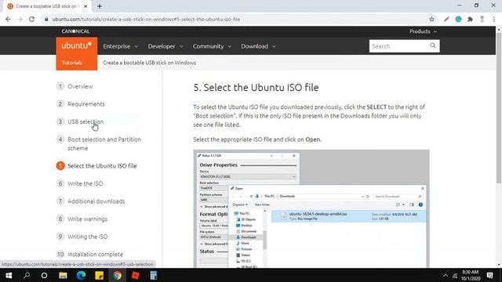
Task: Click the Chrome icon on the taskbar
Action: tap(117, 275)
